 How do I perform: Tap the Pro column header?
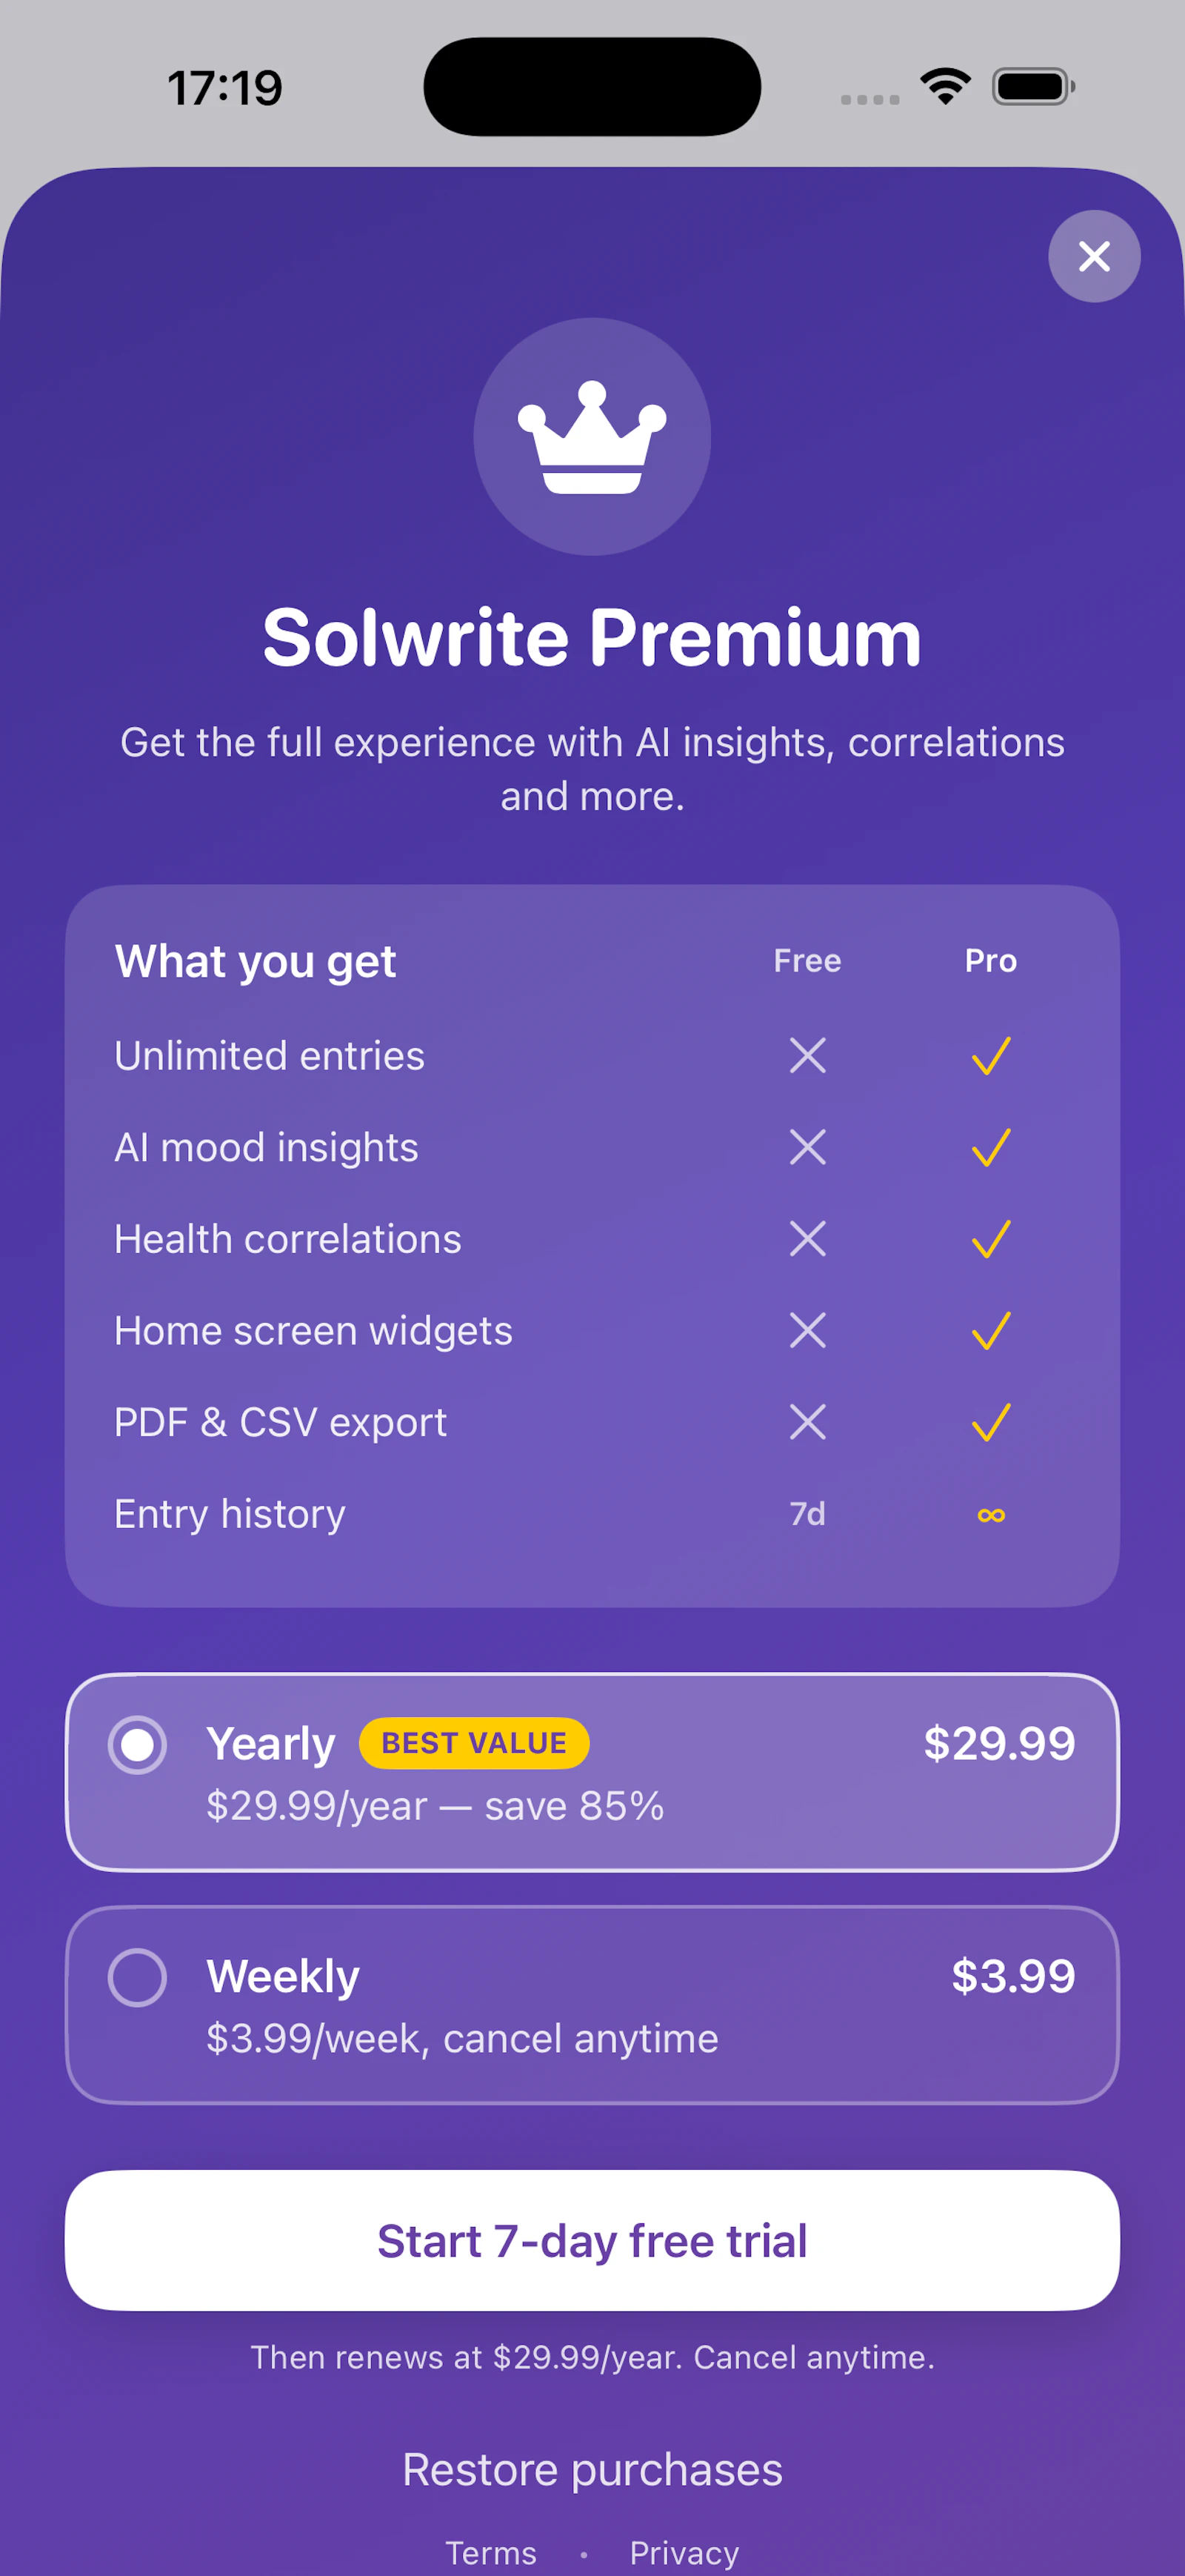point(990,961)
